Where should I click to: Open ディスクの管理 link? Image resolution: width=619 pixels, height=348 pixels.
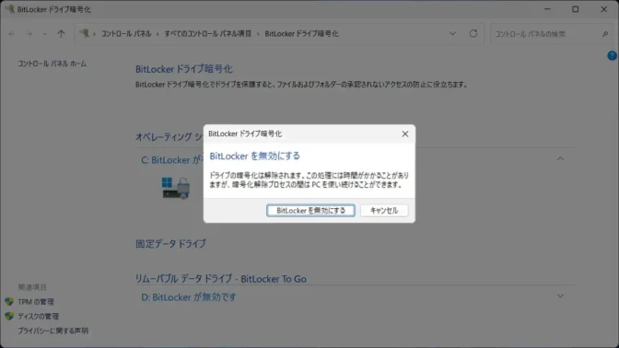(x=39, y=317)
